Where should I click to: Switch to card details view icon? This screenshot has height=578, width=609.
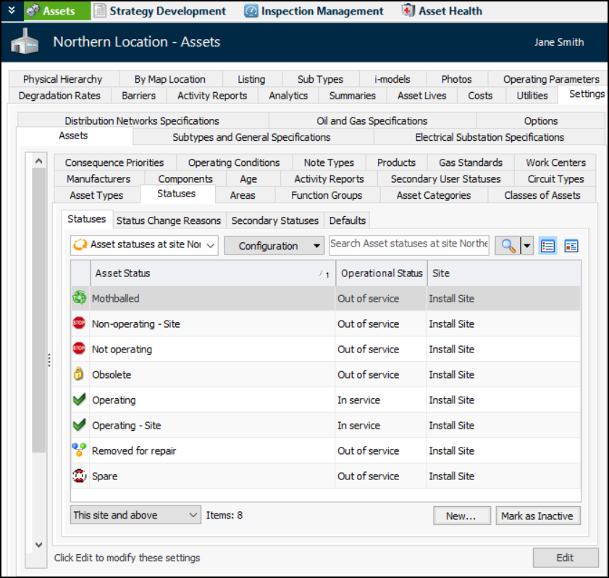coord(571,246)
